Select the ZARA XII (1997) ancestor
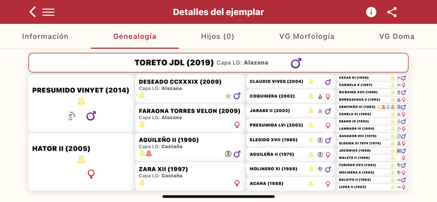Screen dimensions: 437x202 click(x=190, y=176)
